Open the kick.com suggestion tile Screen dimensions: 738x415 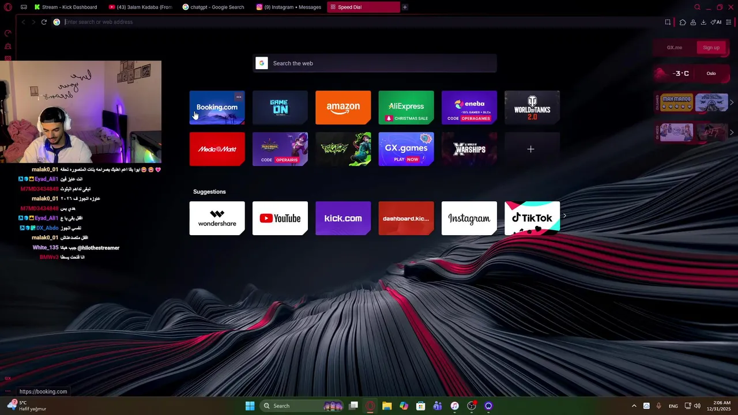pyautogui.click(x=343, y=218)
